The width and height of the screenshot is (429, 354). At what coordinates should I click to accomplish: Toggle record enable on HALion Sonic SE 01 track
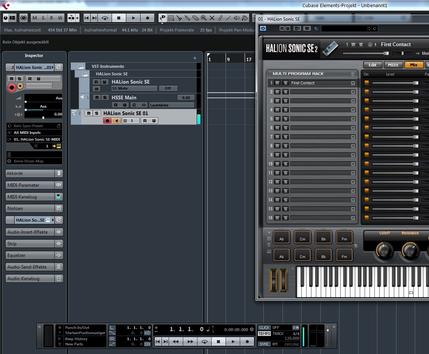[108, 121]
